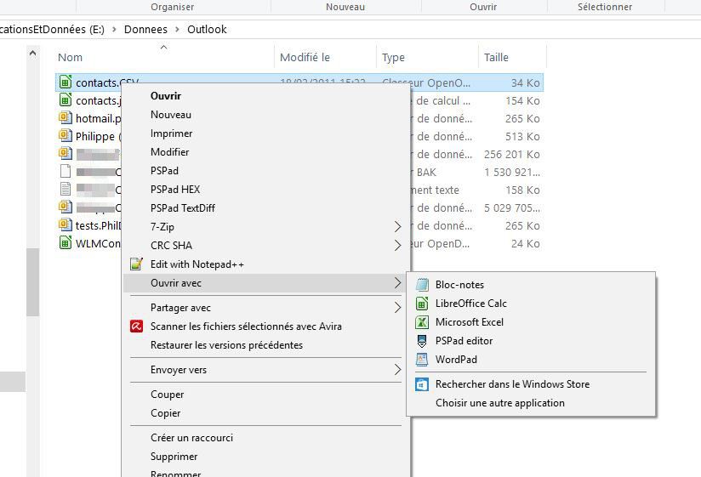Click the WordPad icon in submenu

(421, 360)
